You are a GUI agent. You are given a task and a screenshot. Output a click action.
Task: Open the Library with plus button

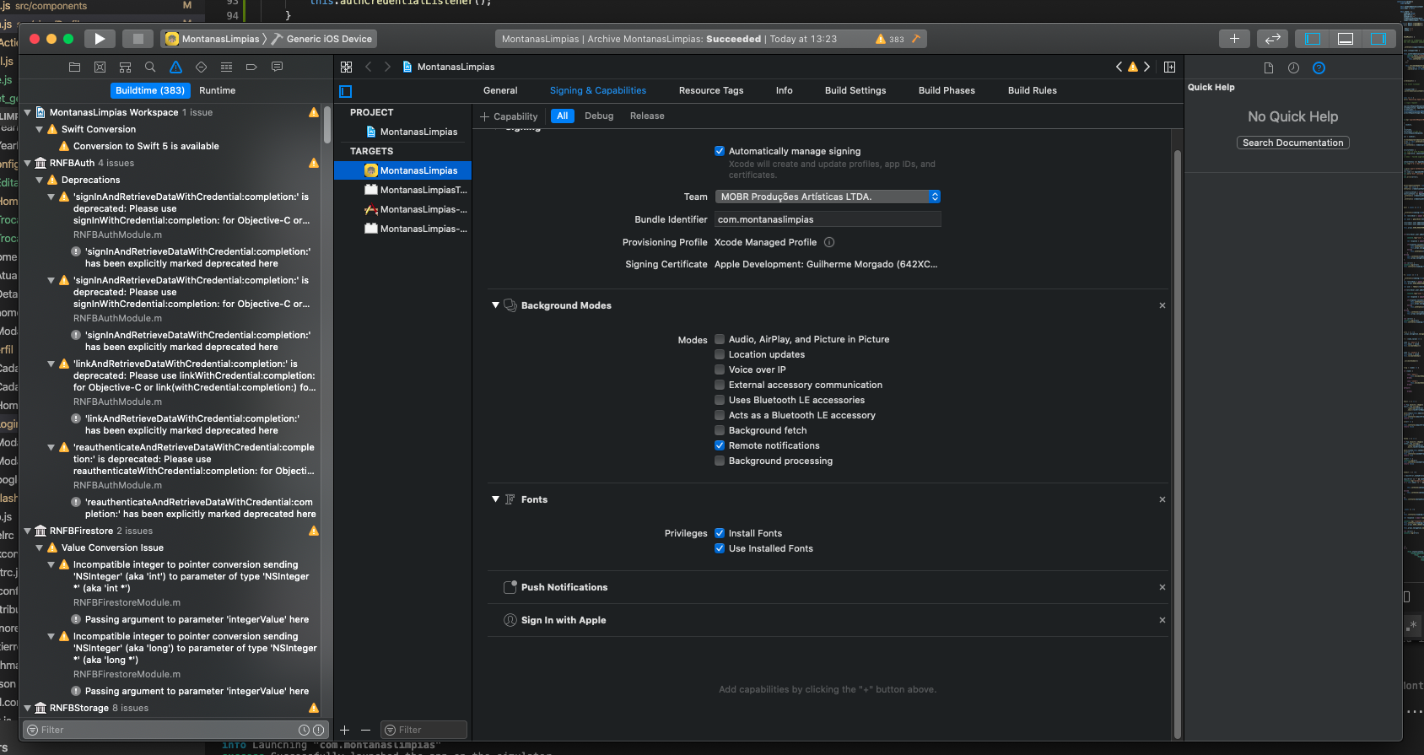point(1234,39)
